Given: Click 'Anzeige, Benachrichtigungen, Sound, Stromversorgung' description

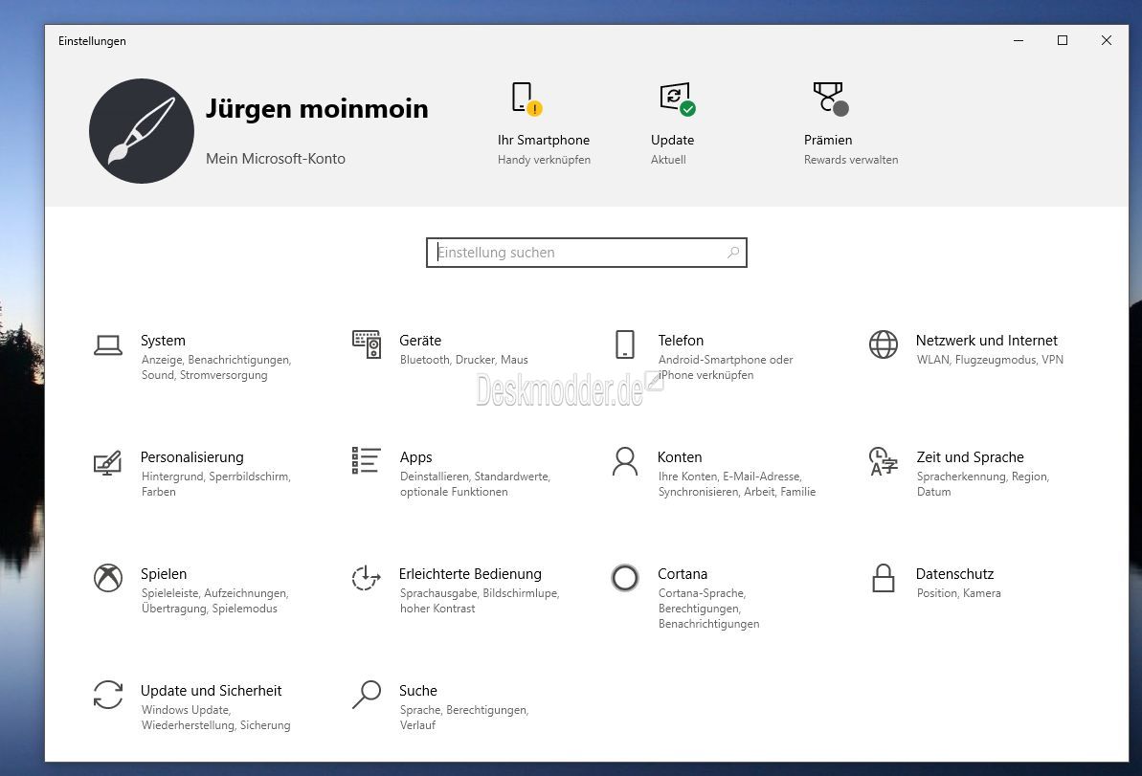Looking at the screenshot, I should click(x=216, y=366).
